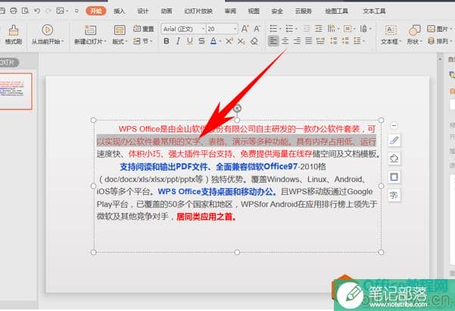This screenshot has height=311, width=455.
Task: Open the Slide Show (幻灯片放映) tab
Action: click(198, 11)
